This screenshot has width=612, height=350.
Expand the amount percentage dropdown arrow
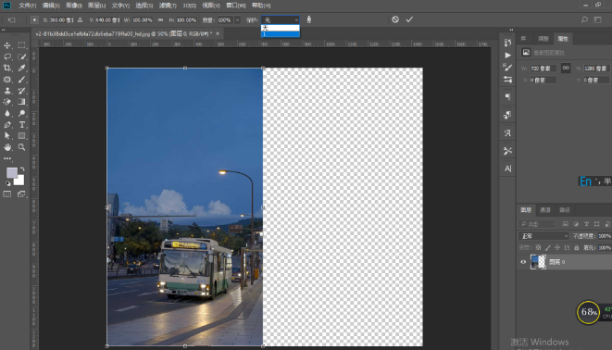pyautogui.click(x=237, y=19)
